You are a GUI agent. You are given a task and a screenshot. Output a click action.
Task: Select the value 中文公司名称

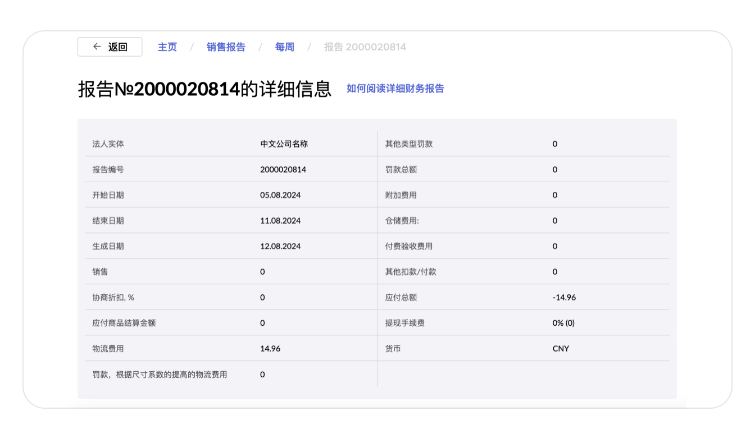click(284, 144)
